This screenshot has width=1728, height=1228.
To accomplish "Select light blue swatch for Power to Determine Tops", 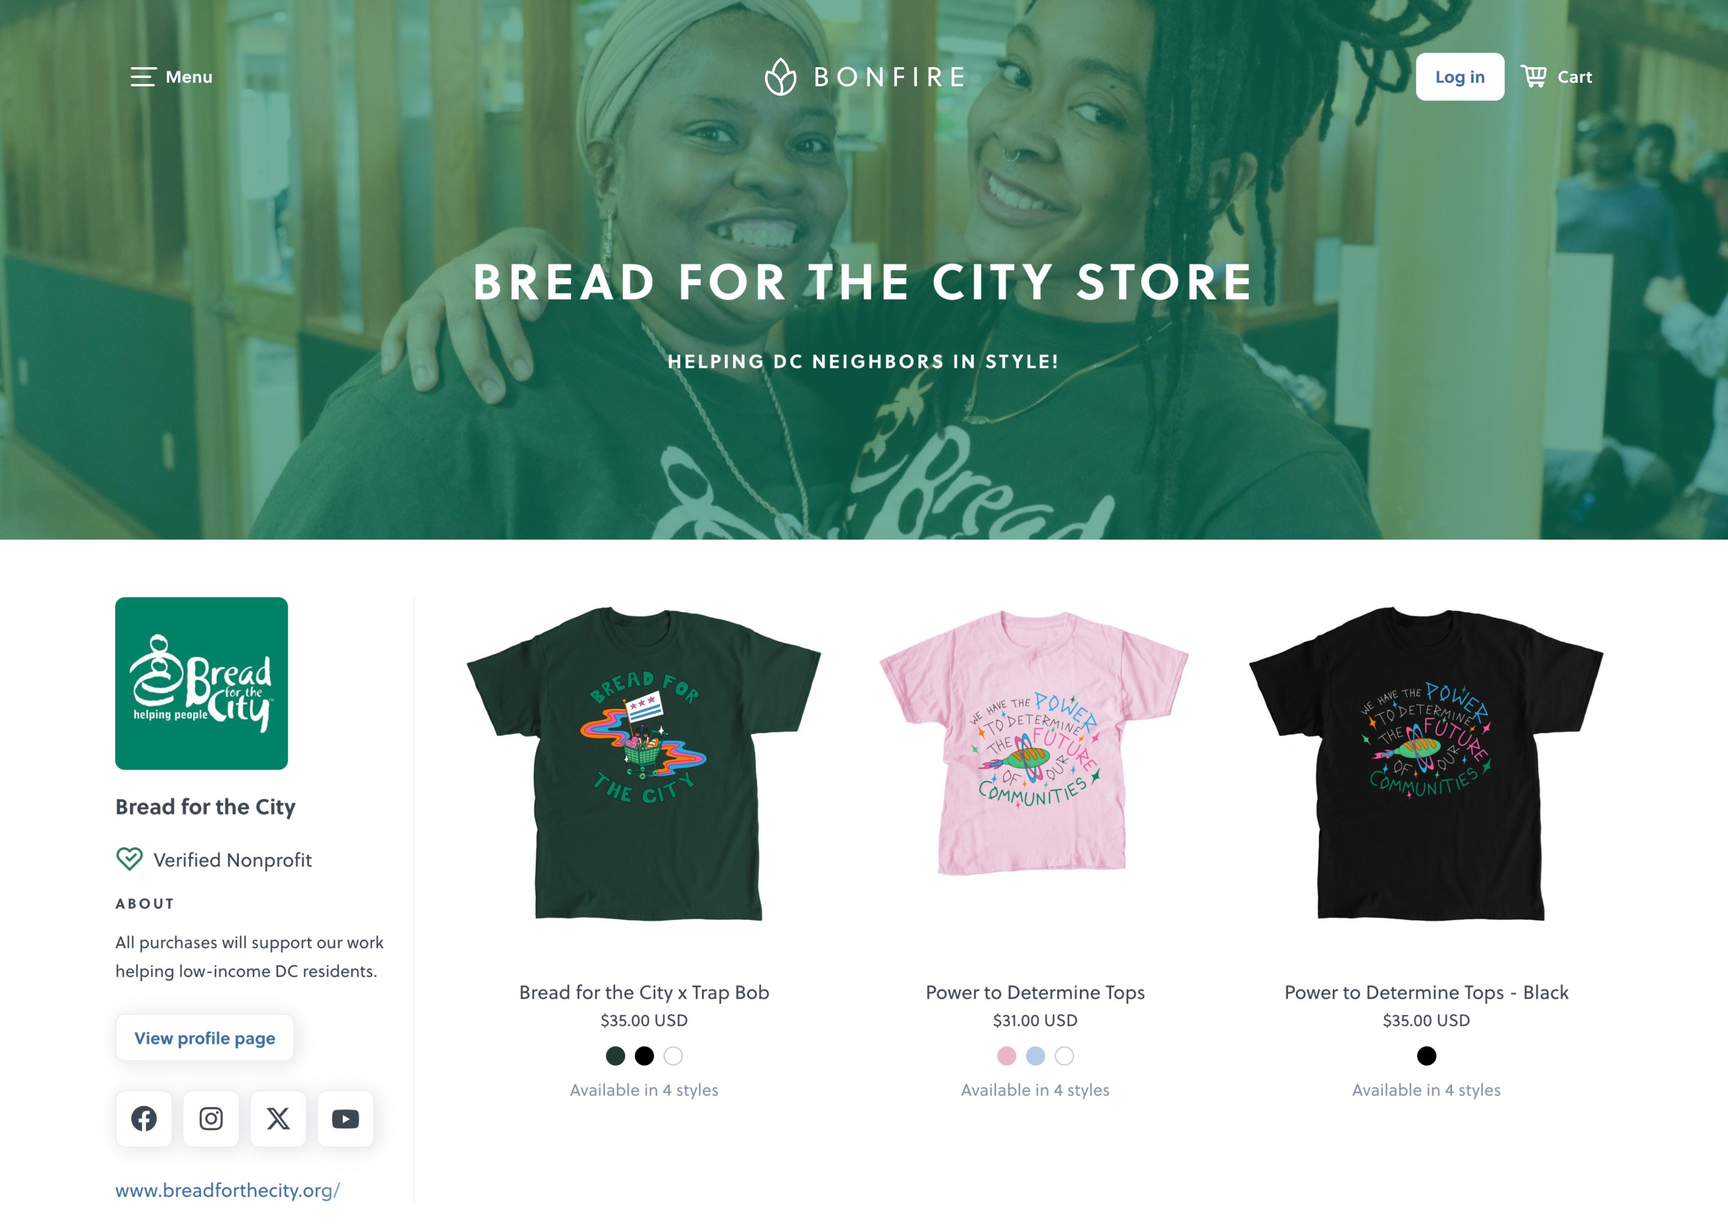I will pos(1035,1055).
